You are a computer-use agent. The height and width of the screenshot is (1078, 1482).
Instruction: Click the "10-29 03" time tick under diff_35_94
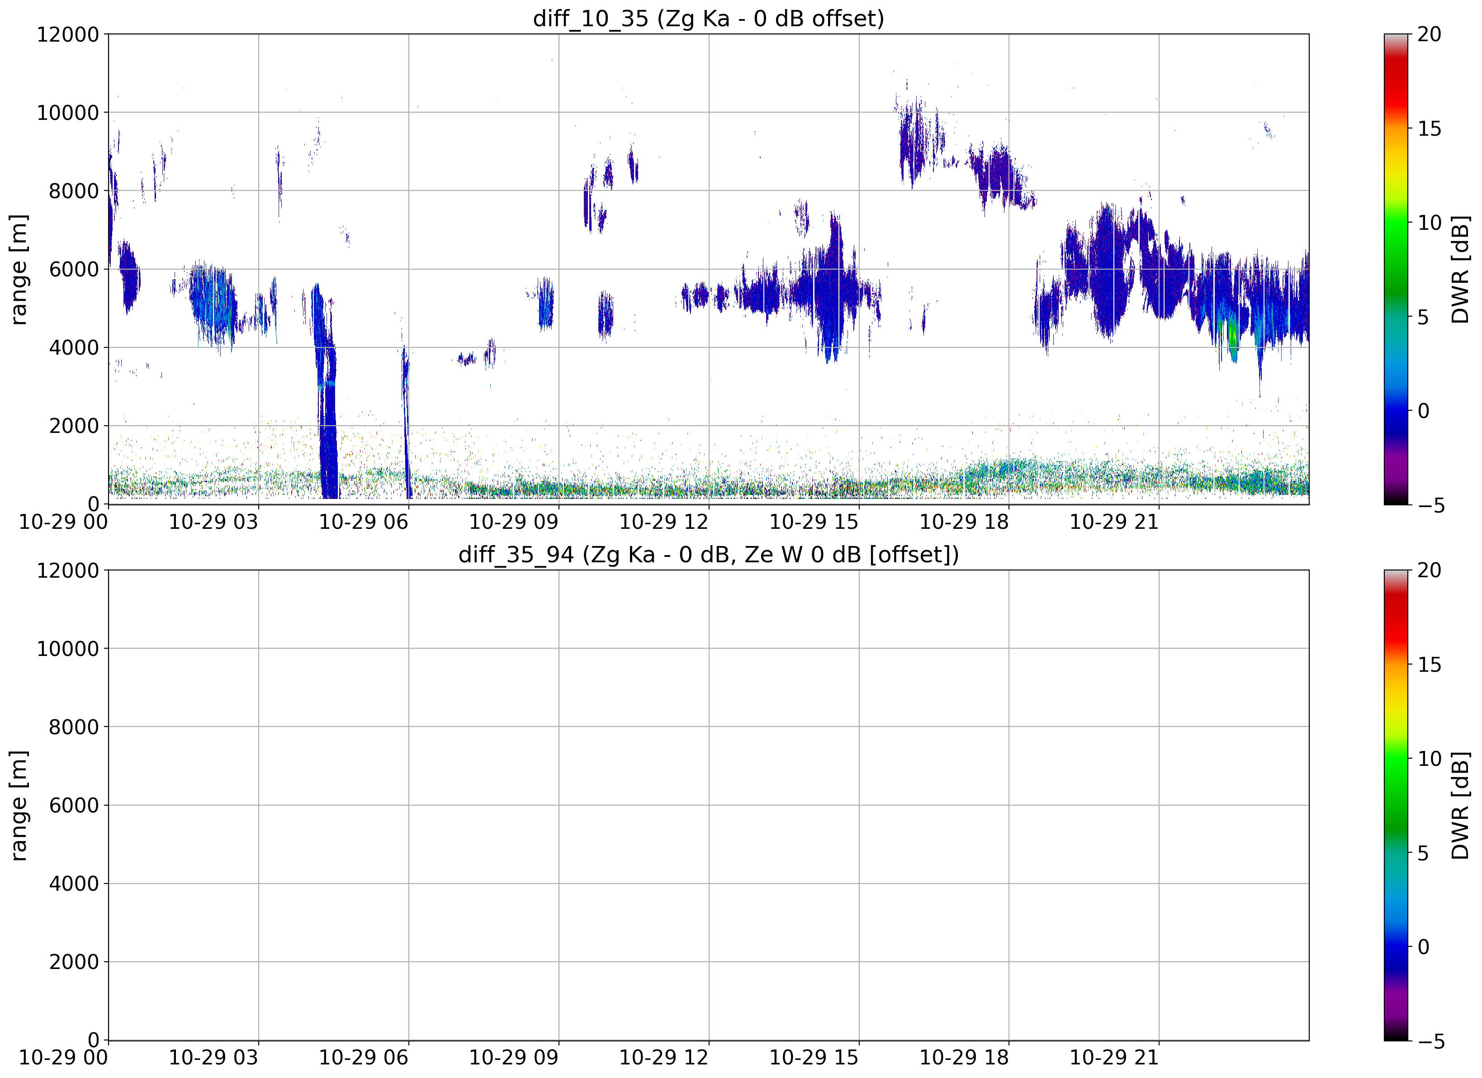[x=213, y=1058]
